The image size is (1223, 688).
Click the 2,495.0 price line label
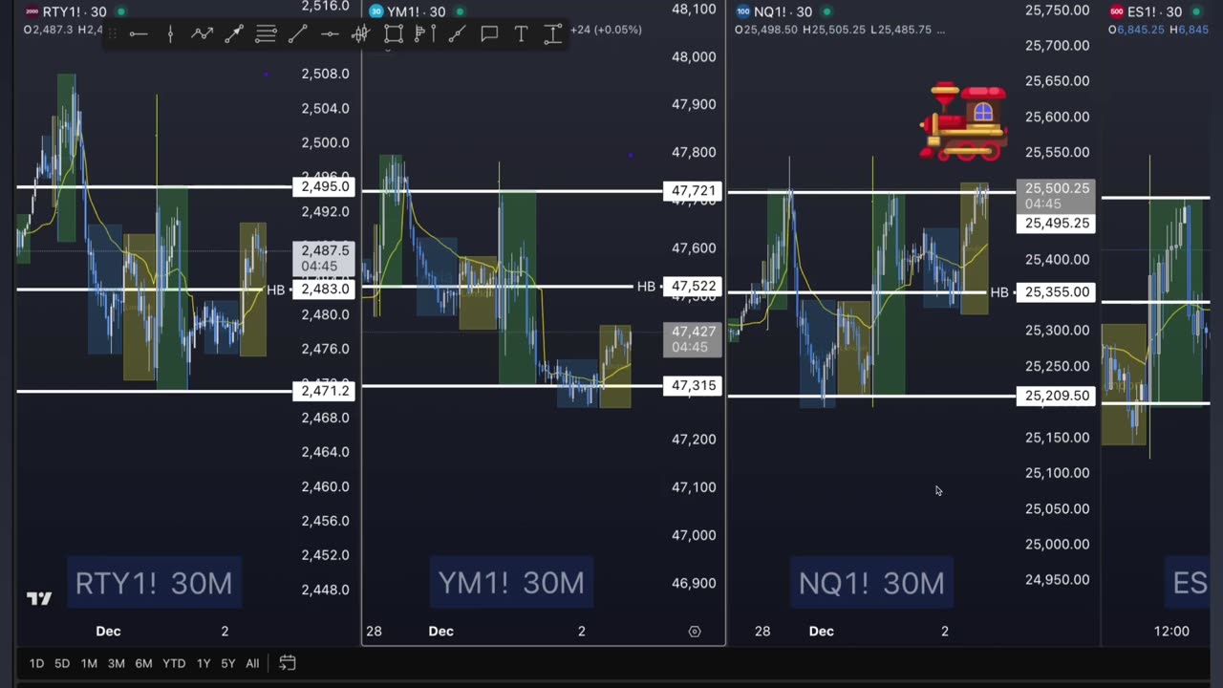pyautogui.click(x=325, y=186)
